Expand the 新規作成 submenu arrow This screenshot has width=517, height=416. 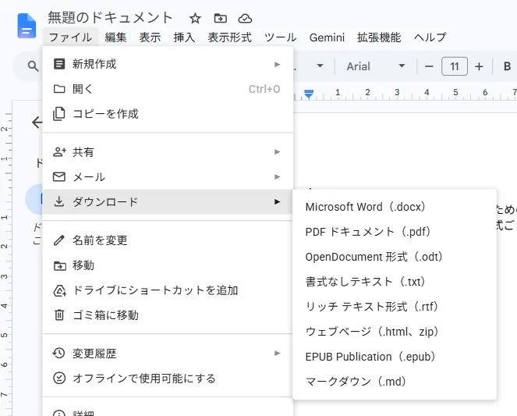click(278, 64)
